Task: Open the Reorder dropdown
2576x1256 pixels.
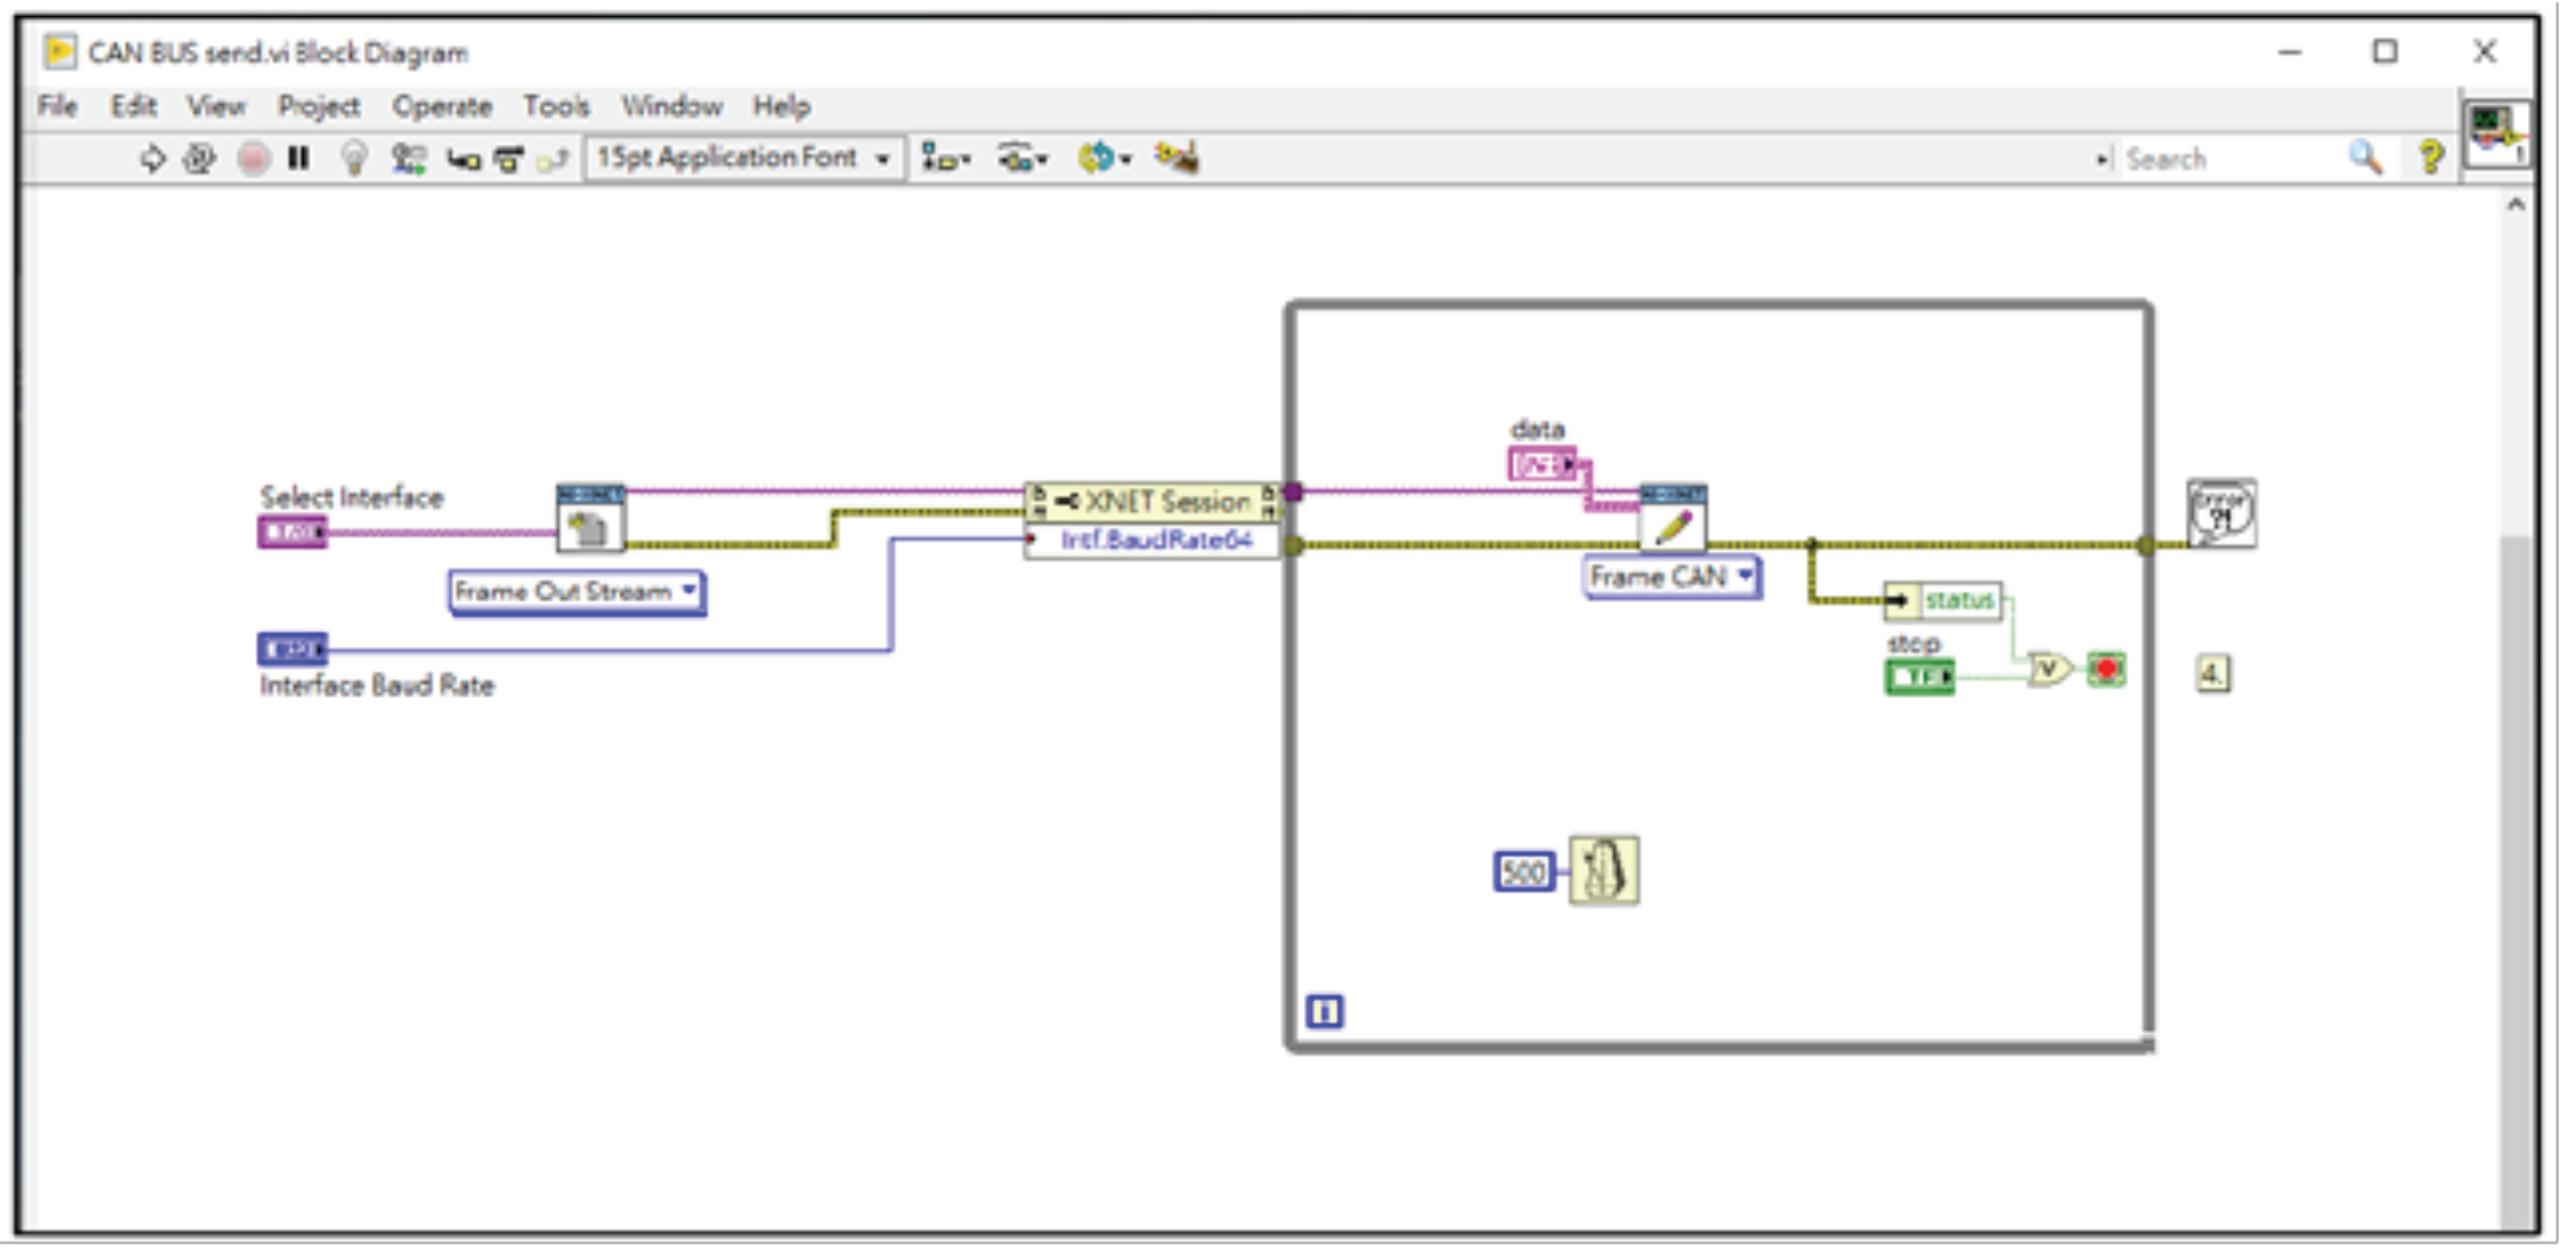Action: pyautogui.click(x=1104, y=158)
